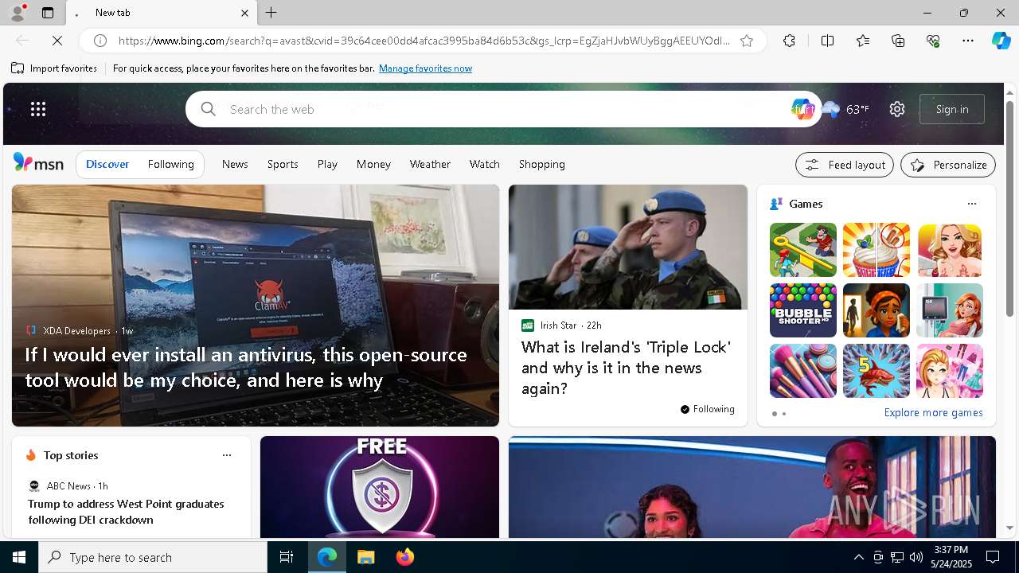Open the Edge profile icon
1019x573 pixels.
click(x=17, y=13)
